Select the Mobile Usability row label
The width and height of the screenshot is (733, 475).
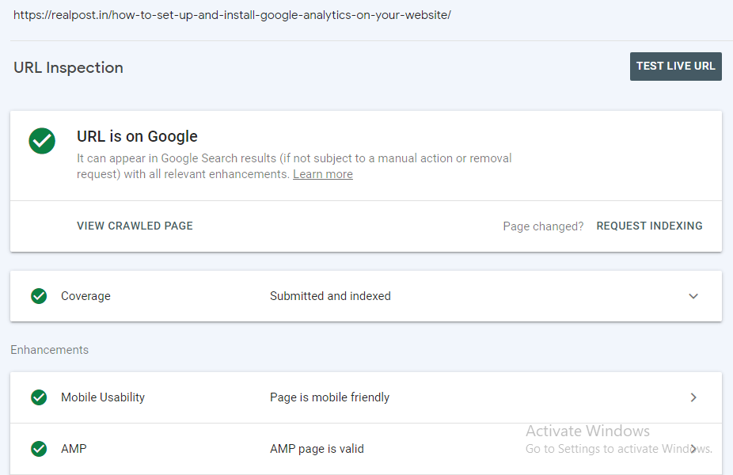[103, 397]
